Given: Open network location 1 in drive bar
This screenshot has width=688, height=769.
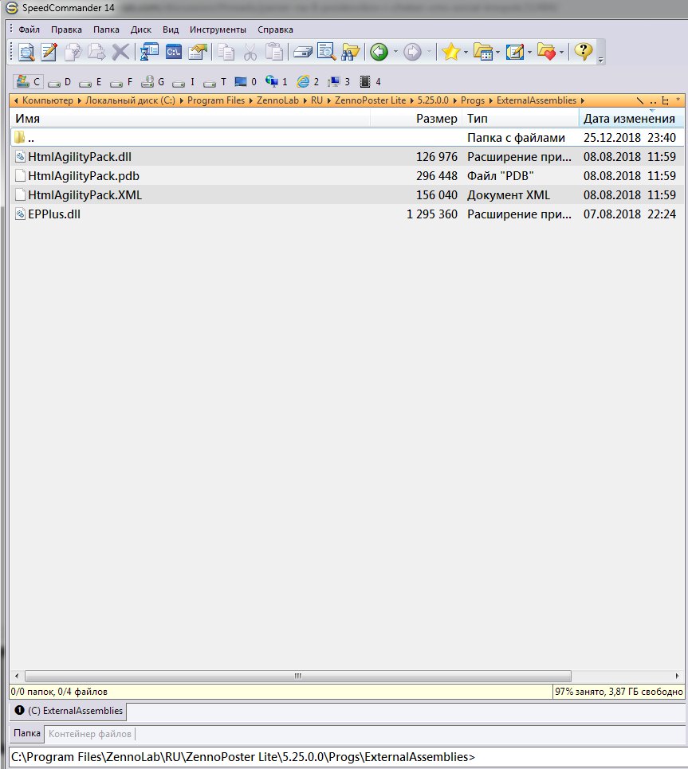Looking at the screenshot, I should (x=277, y=81).
